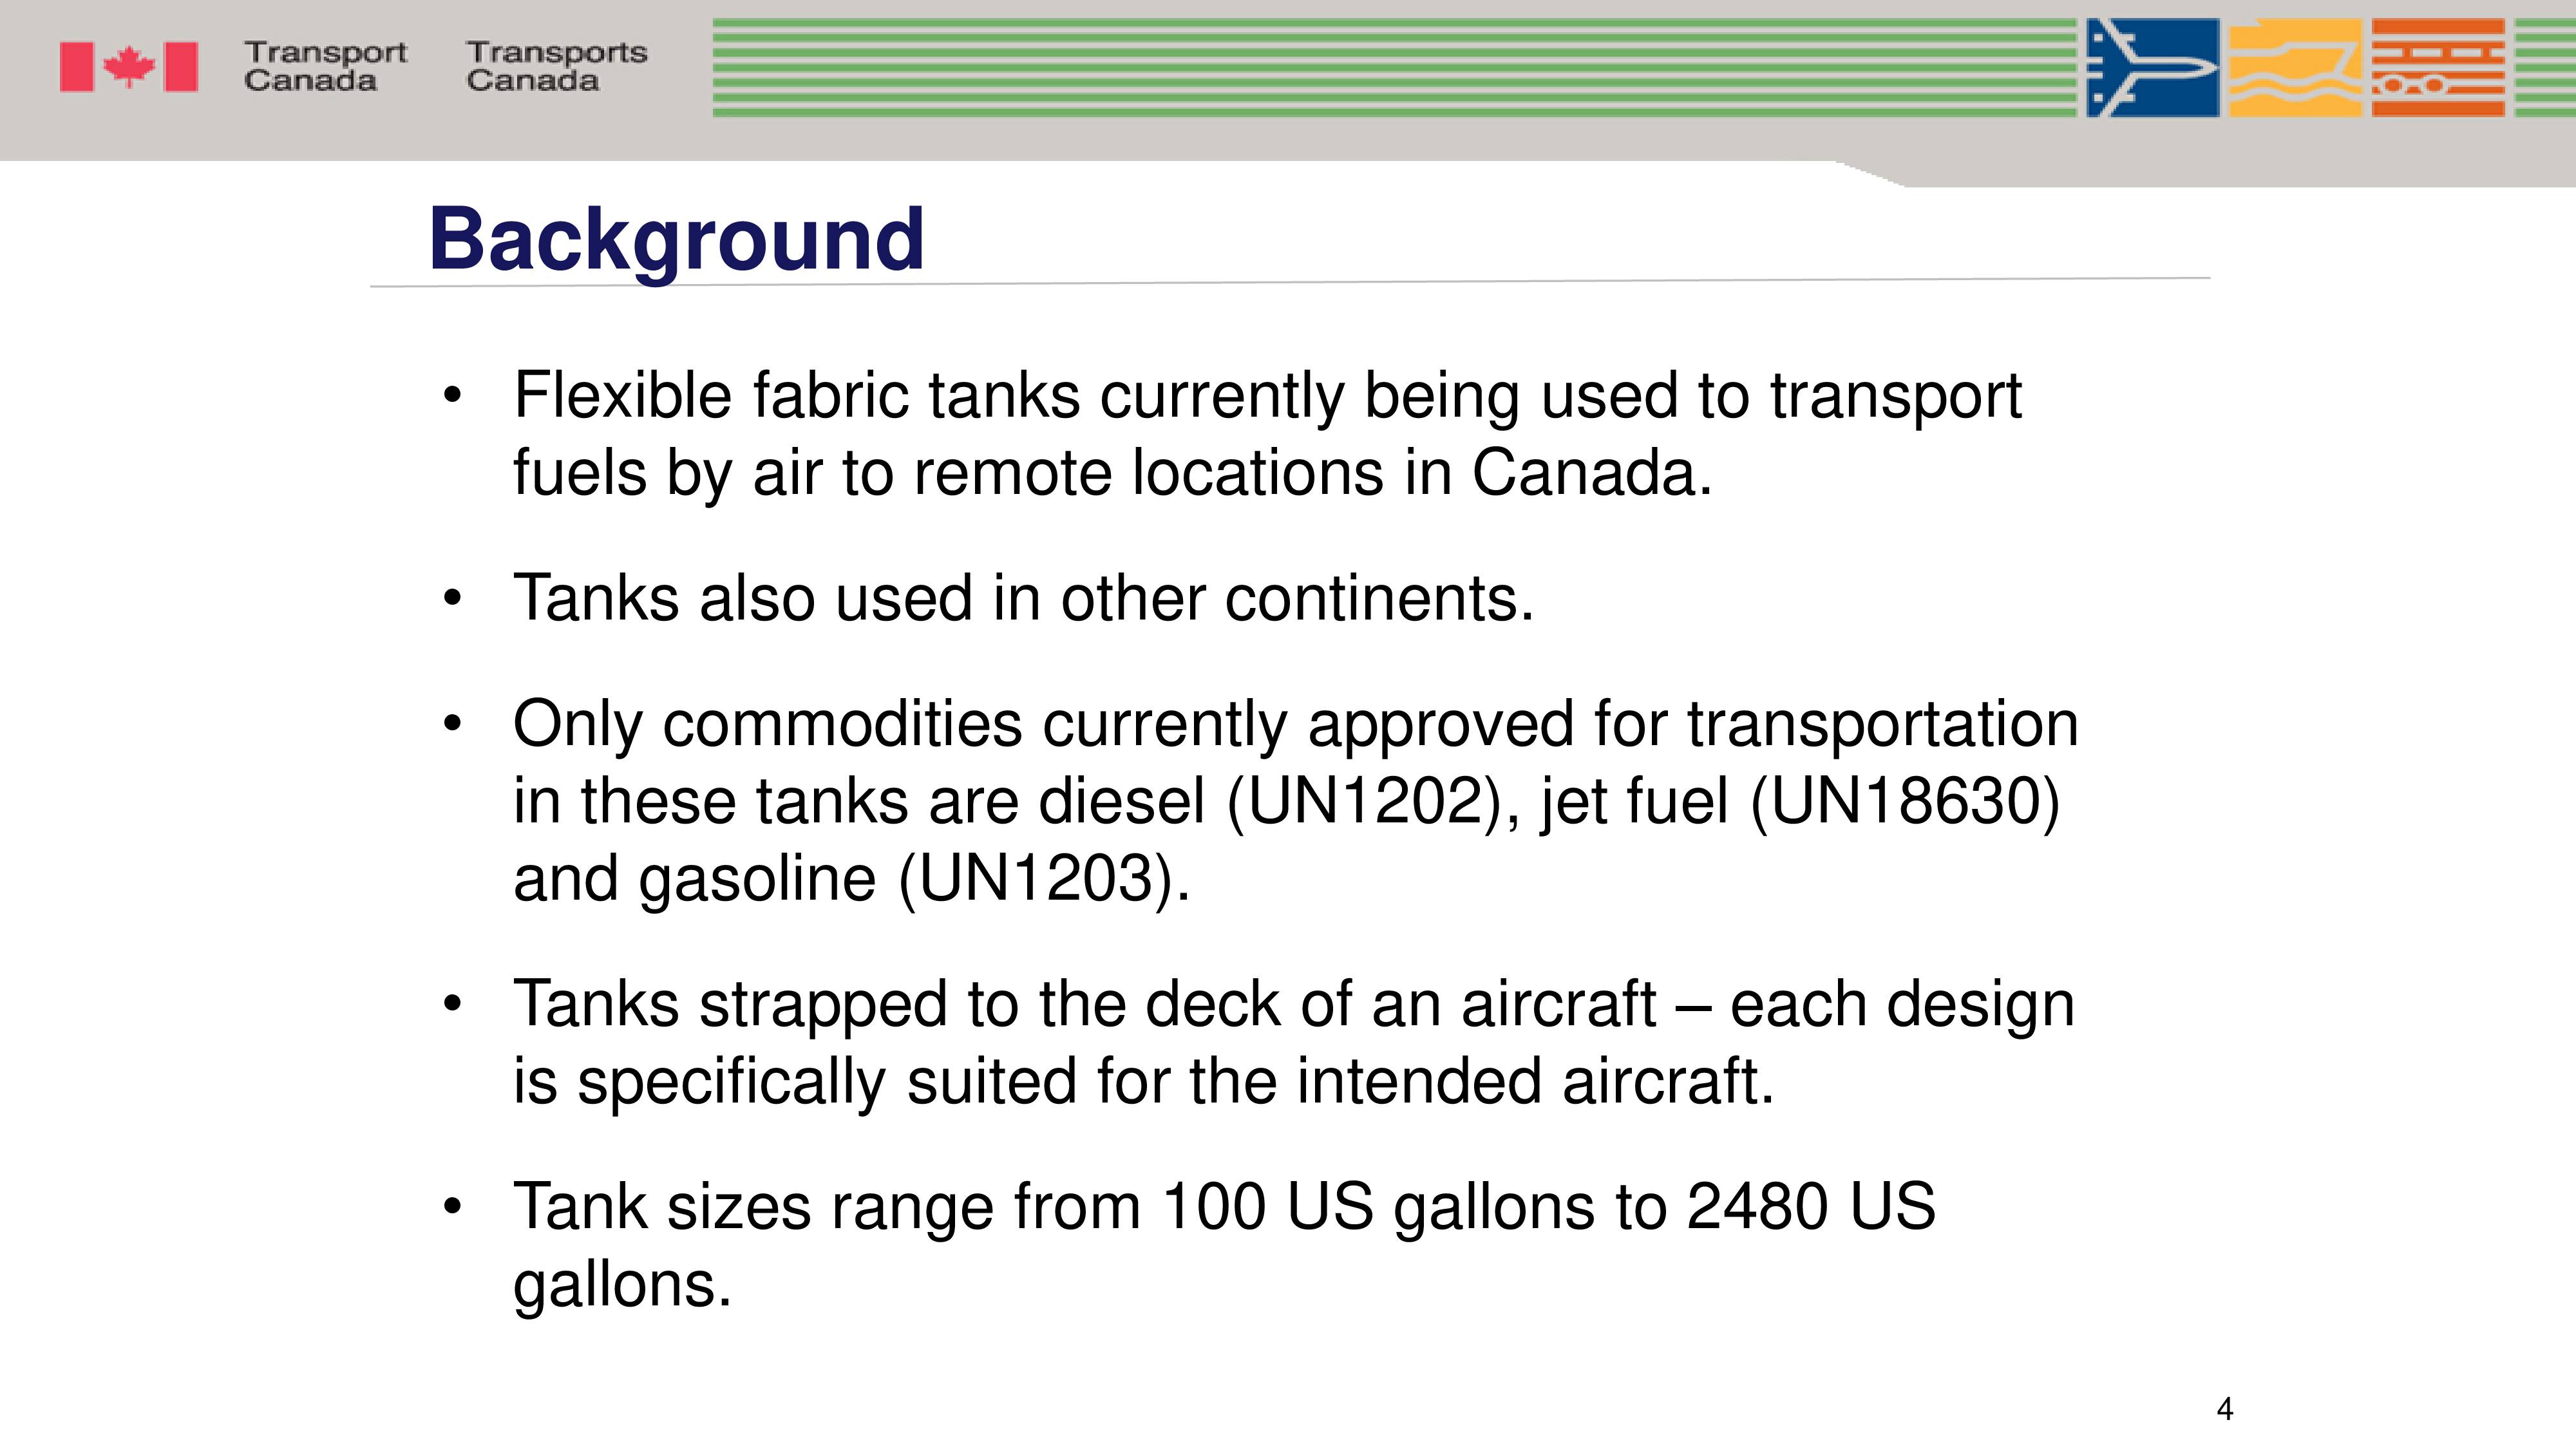Click the line Tanks also used in other continents
The width and height of the screenshot is (2576, 1449).
pos(1023,598)
